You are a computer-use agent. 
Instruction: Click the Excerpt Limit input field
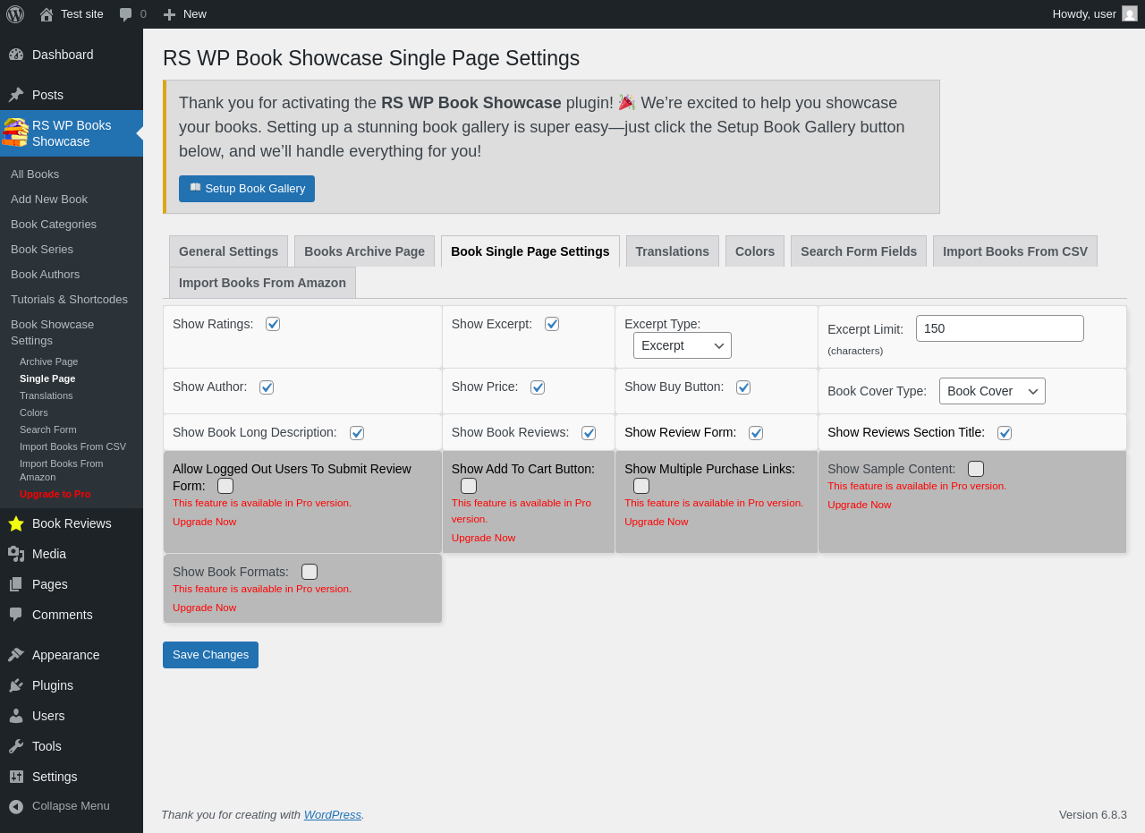pos(1000,328)
